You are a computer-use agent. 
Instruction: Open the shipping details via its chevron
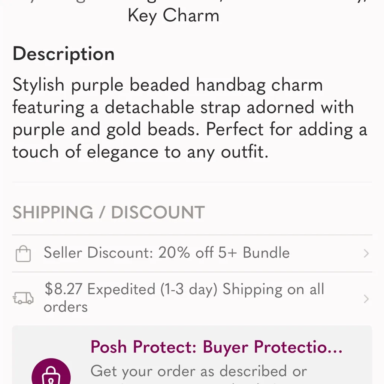pyautogui.click(x=366, y=299)
